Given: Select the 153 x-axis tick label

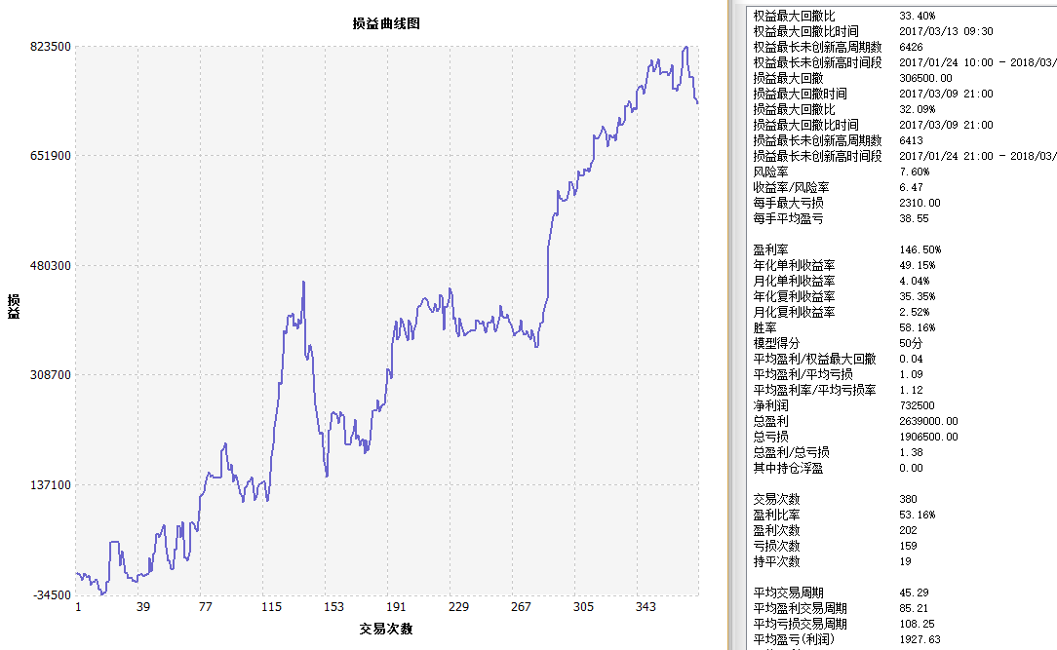Looking at the screenshot, I should coord(333,607).
